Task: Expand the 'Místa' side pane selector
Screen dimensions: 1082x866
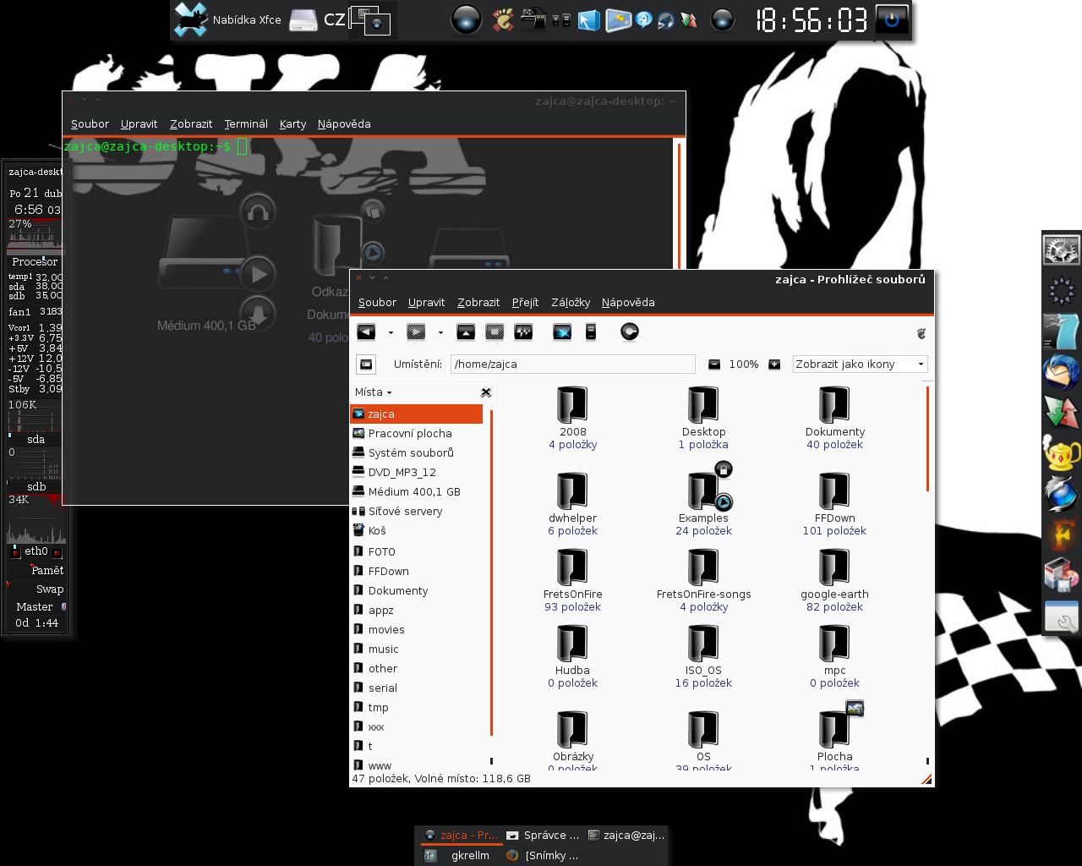Action: tap(373, 392)
